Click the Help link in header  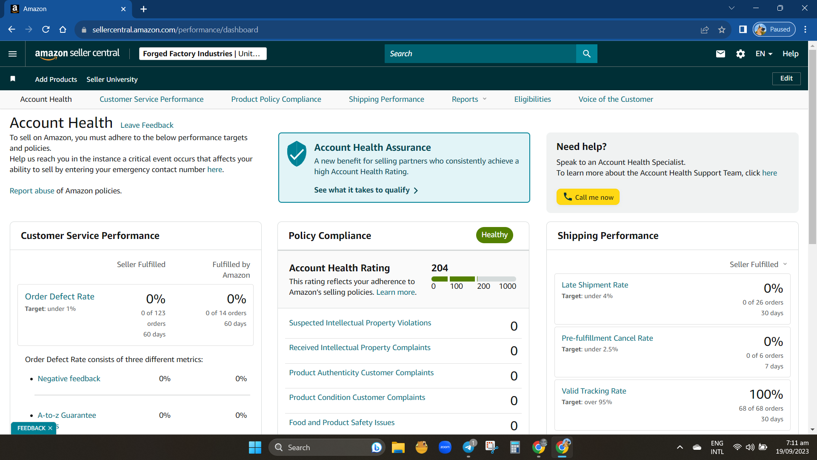coord(790,54)
